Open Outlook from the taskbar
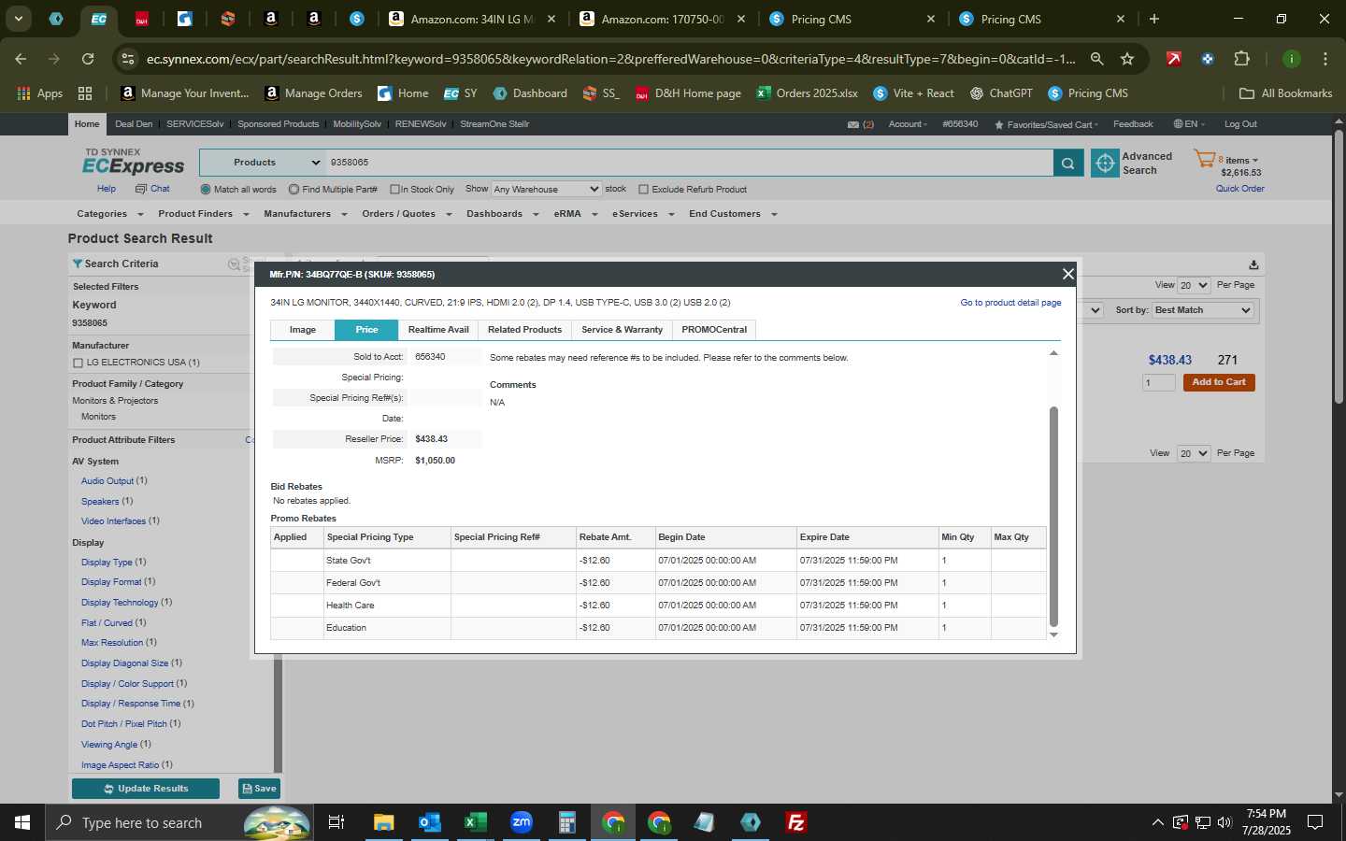This screenshot has width=1346, height=841. point(429,822)
